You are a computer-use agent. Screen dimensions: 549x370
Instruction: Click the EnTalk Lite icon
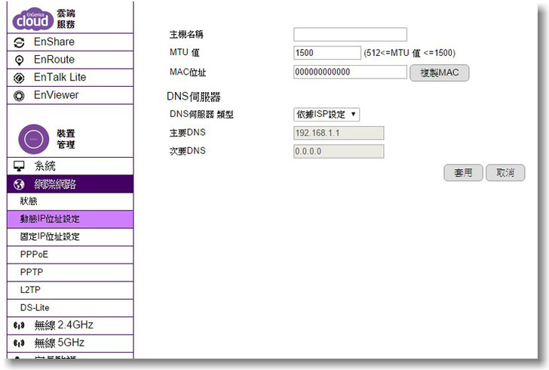20,78
